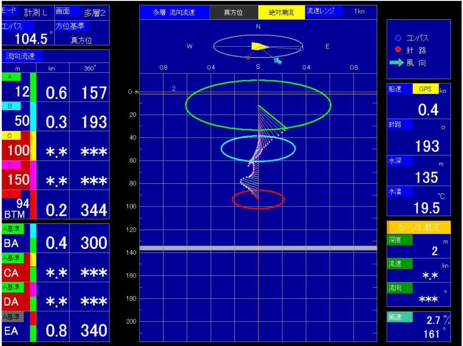The height and width of the screenshot is (346, 463).
Task: Click layer A speed 0.6
Action: 56,93
